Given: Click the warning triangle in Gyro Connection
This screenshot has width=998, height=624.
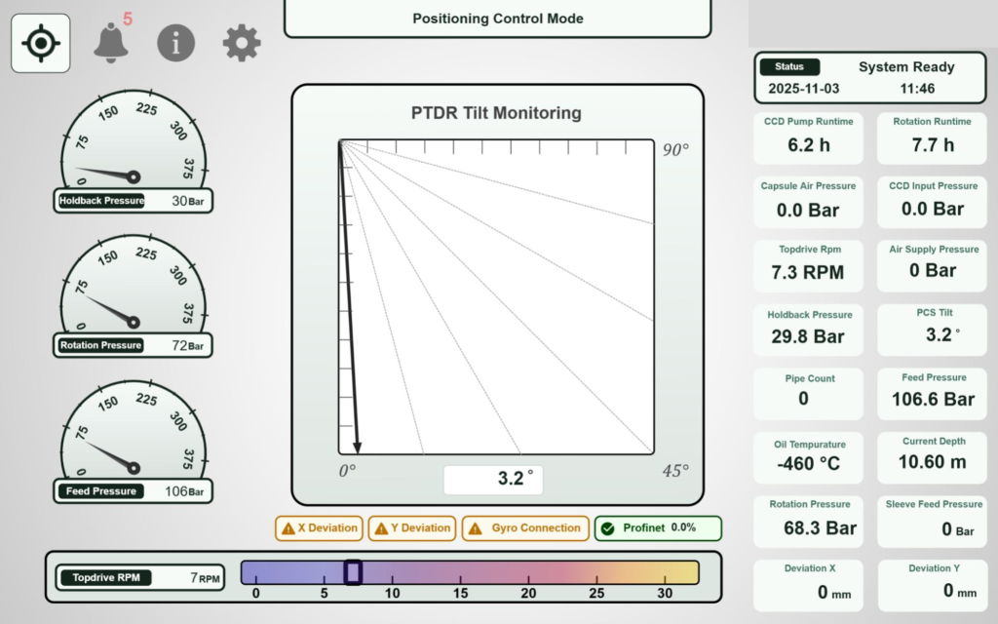Looking at the screenshot, I should pyautogui.click(x=475, y=528).
